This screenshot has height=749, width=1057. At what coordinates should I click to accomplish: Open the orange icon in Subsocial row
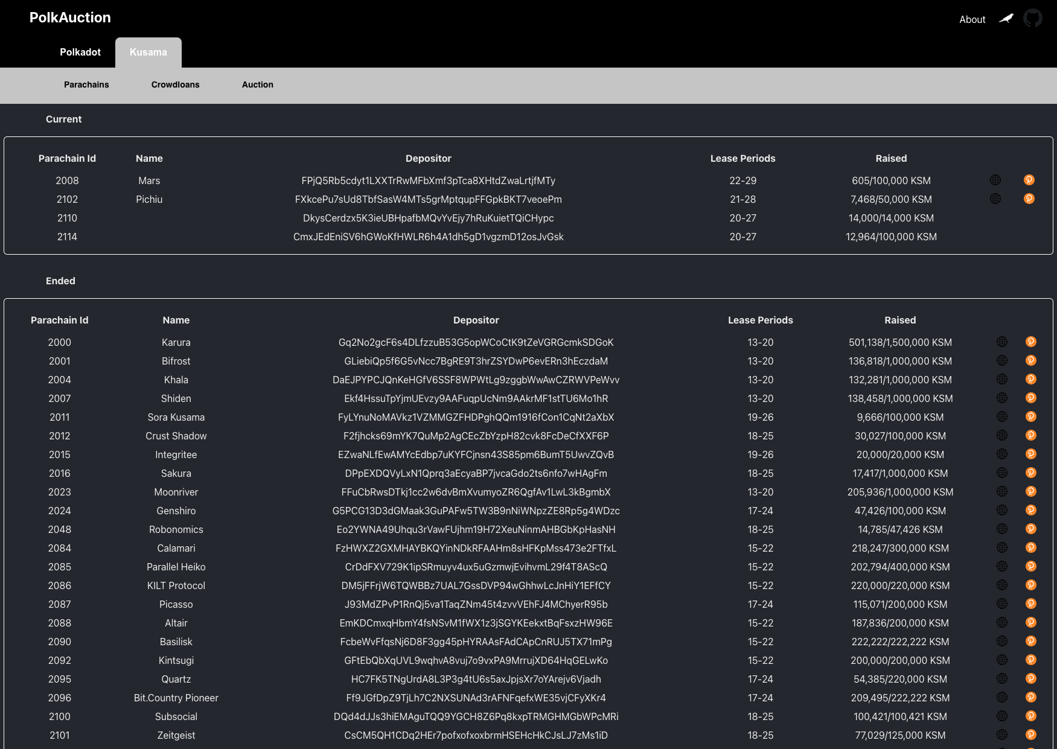pyautogui.click(x=1031, y=716)
